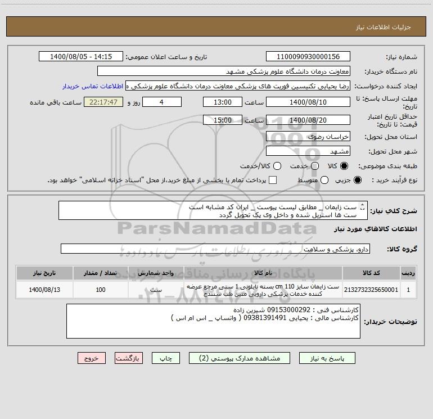Click the خروج exit button
This screenshot has height=419, width=433.
92,358
